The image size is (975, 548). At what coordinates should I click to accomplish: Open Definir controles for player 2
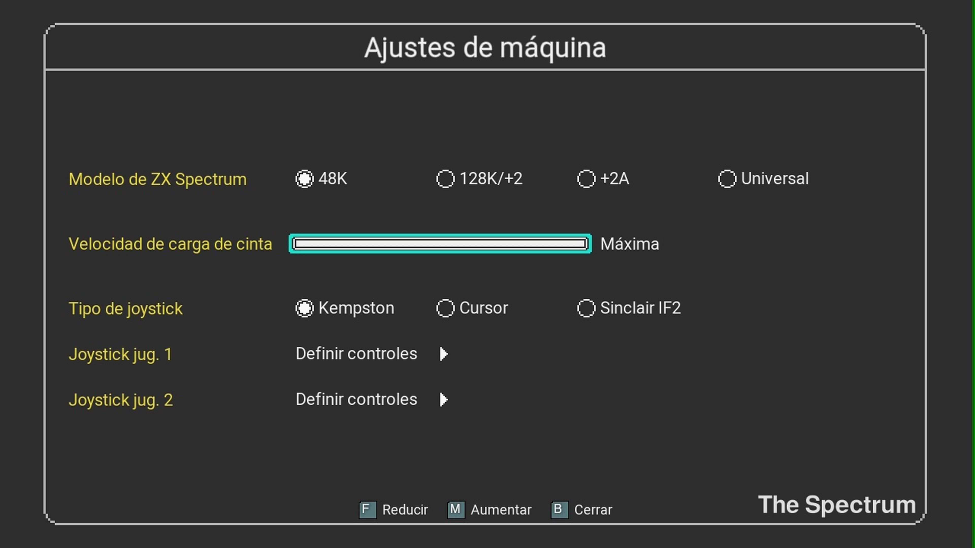pyautogui.click(x=356, y=400)
